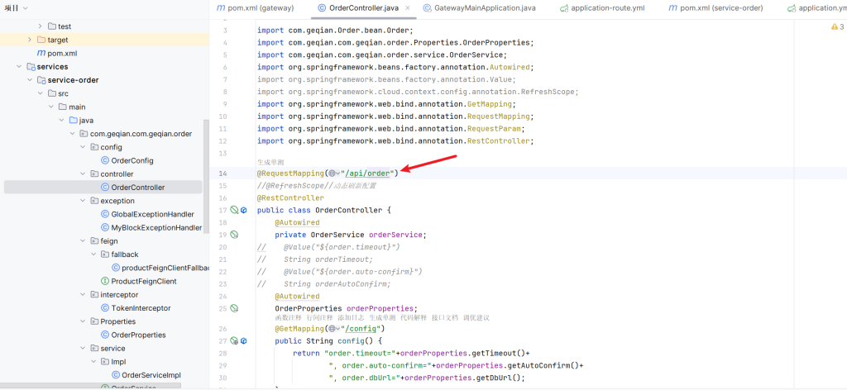847x390 pixels.
Task: Expand the target folder
Action: pos(31,40)
